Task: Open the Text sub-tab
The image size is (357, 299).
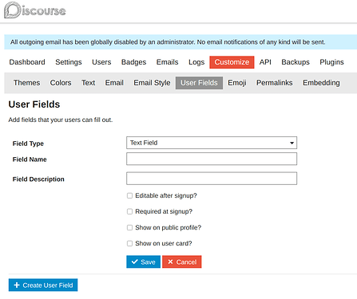Action: tap(88, 83)
